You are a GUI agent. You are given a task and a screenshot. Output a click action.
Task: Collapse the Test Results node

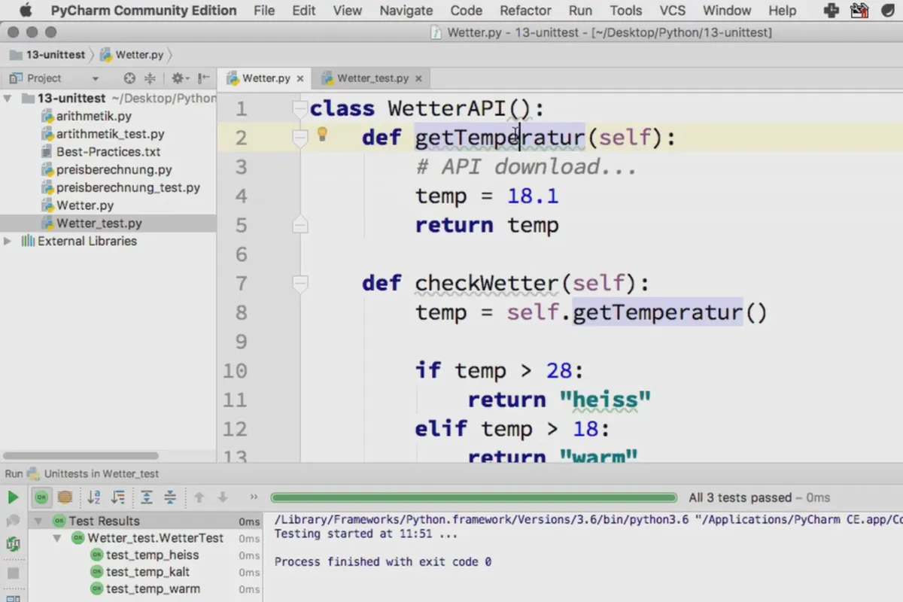(39, 521)
